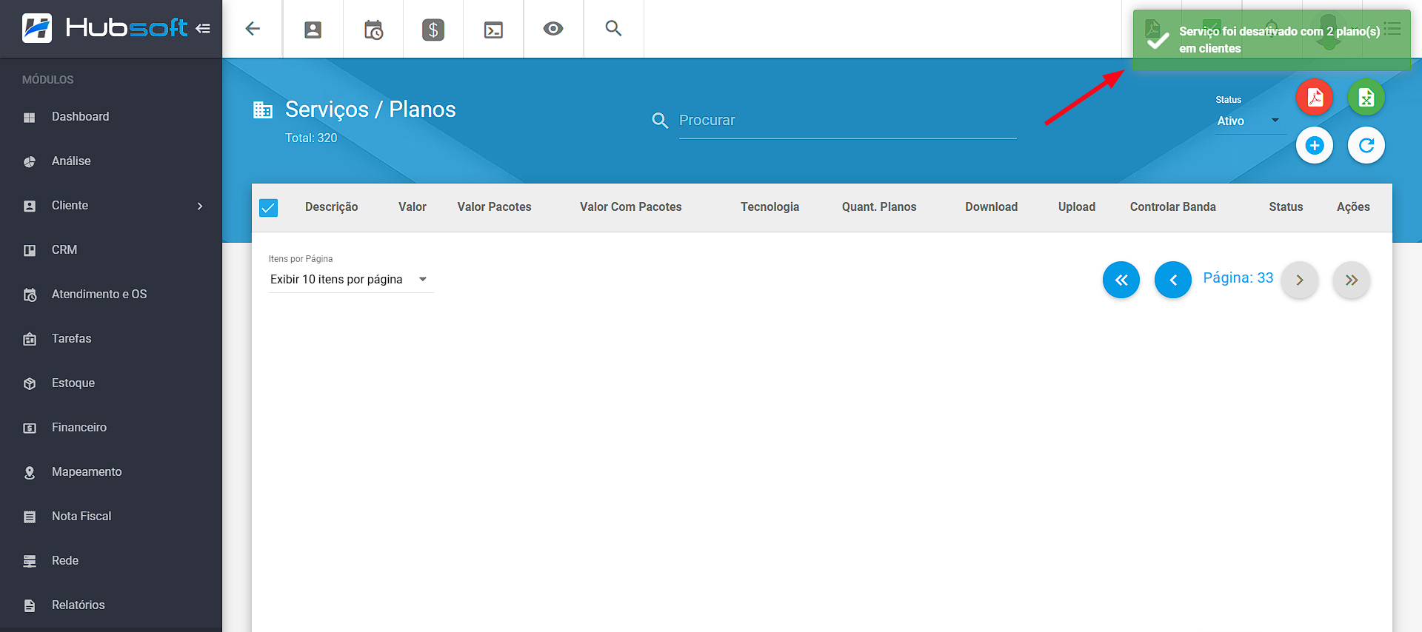Click the Hubsoft logo
Image resolution: width=1422 pixels, height=632 pixels.
(x=104, y=28)
